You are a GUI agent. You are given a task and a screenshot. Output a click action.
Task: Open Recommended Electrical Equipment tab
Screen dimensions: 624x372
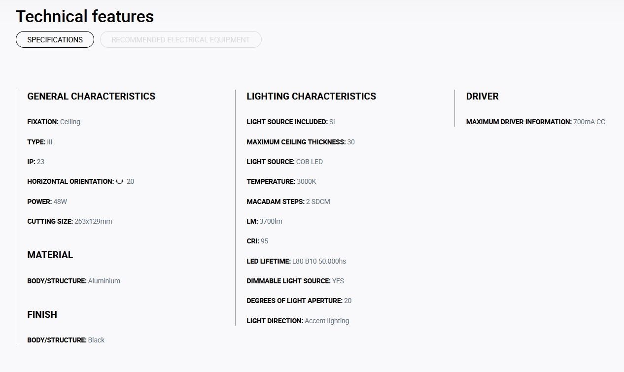tap(180, 39)
